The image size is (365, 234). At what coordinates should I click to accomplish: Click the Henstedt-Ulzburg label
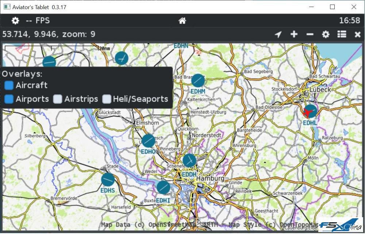pos(208,112)
